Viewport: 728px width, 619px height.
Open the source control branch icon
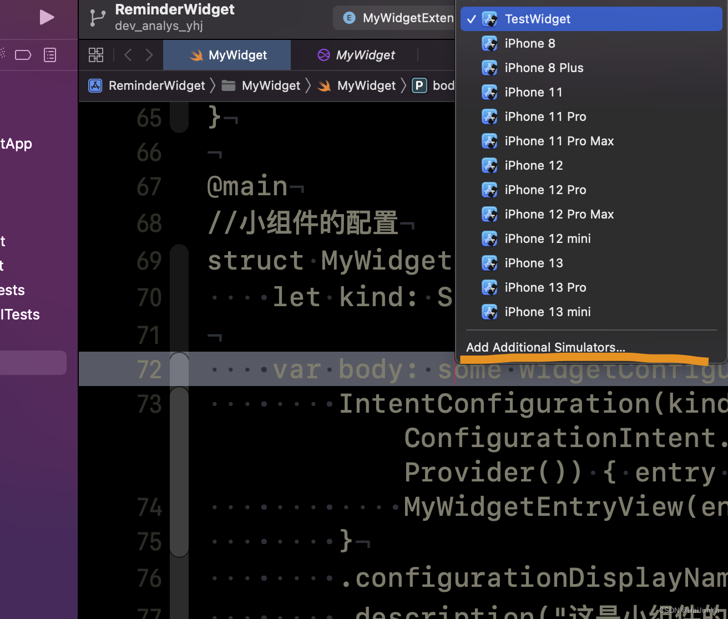(x=98, y=18)
